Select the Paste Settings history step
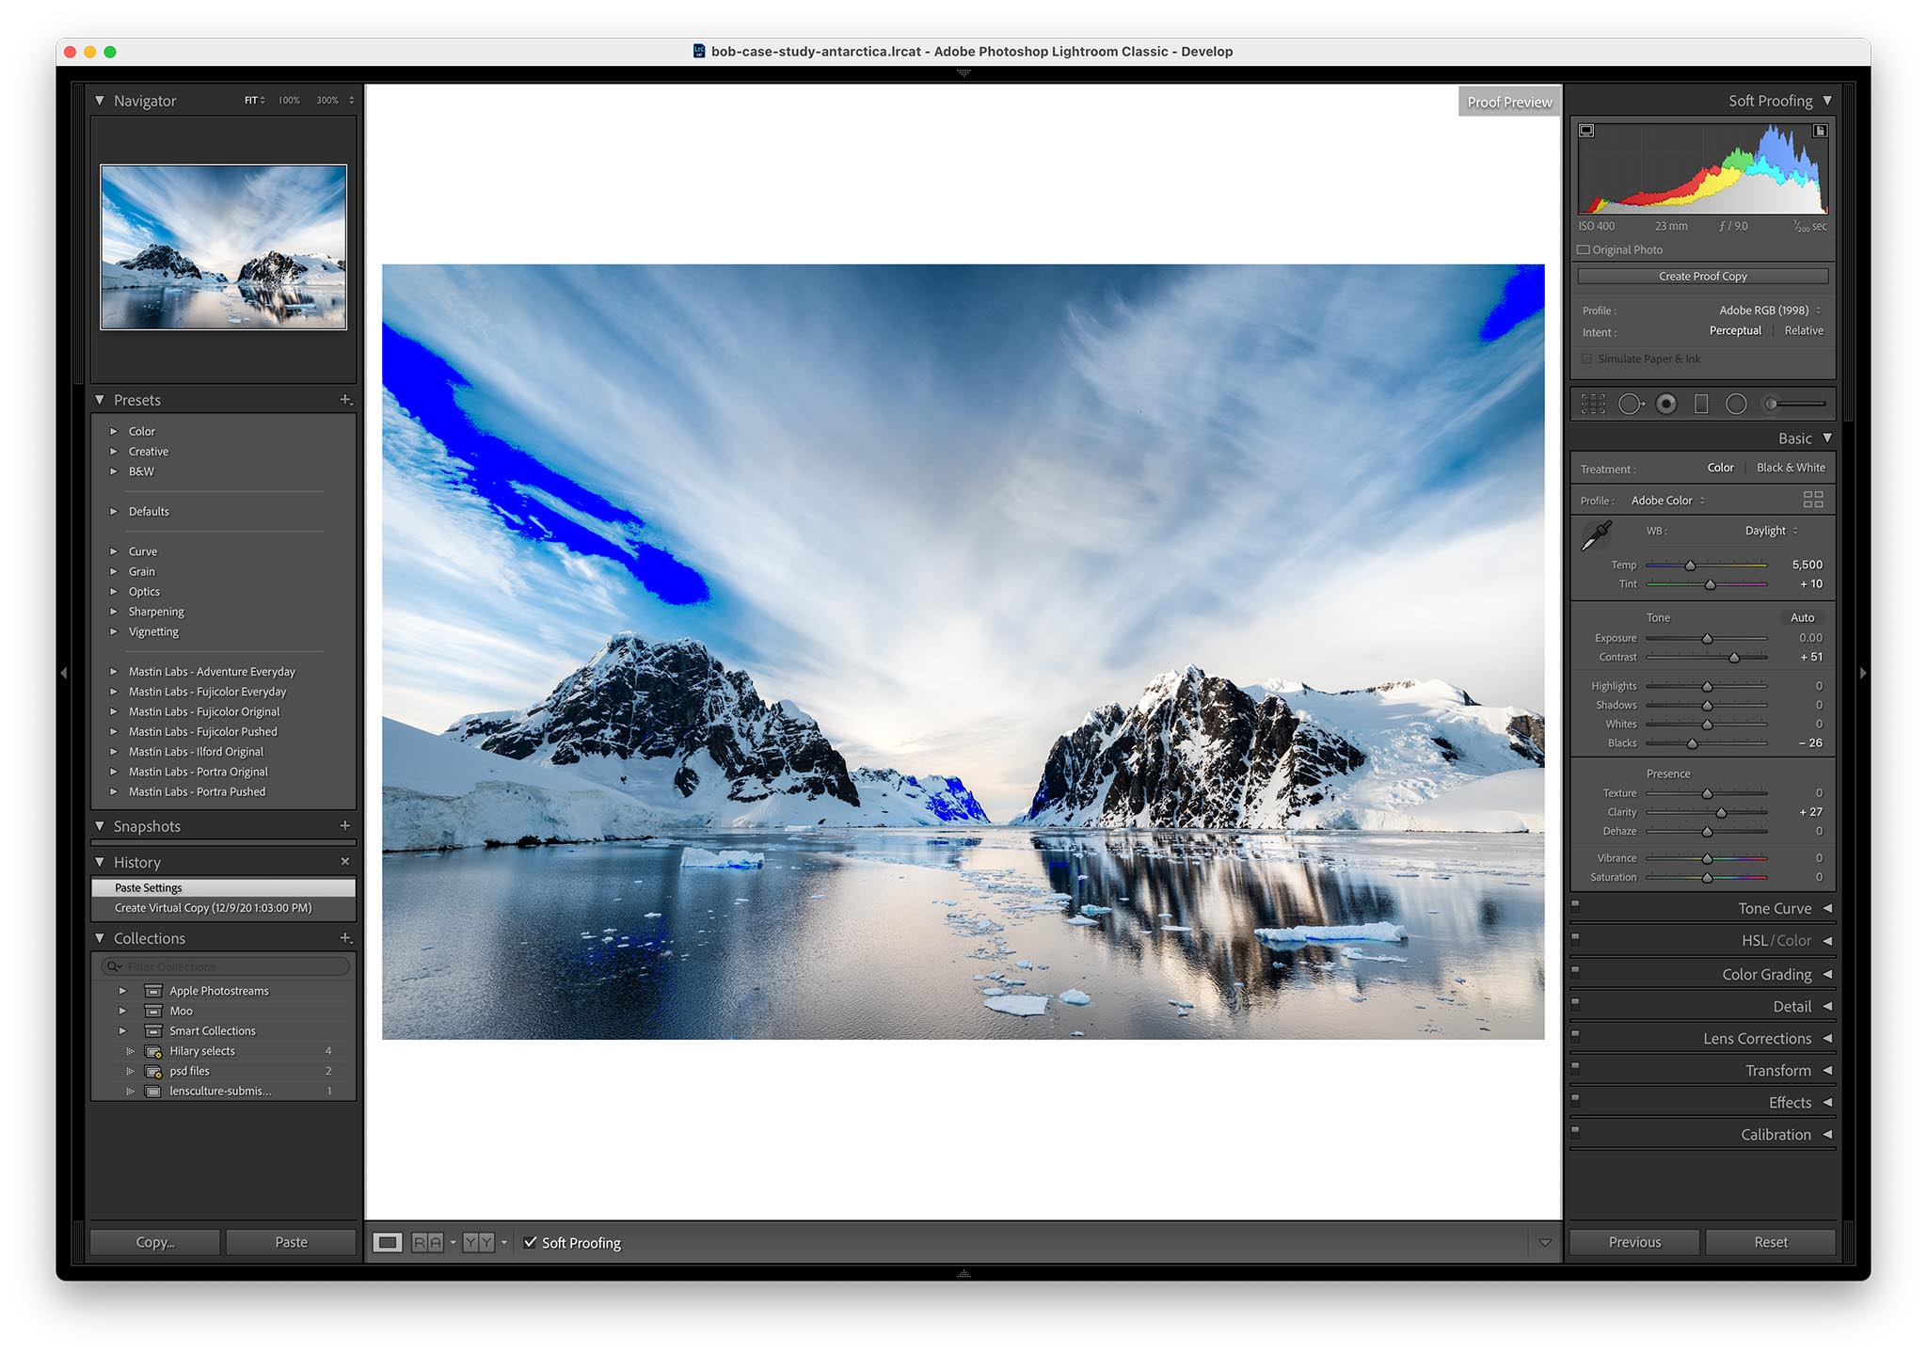This screenshot has width=1927, height=1355. (x=223, y=887)
